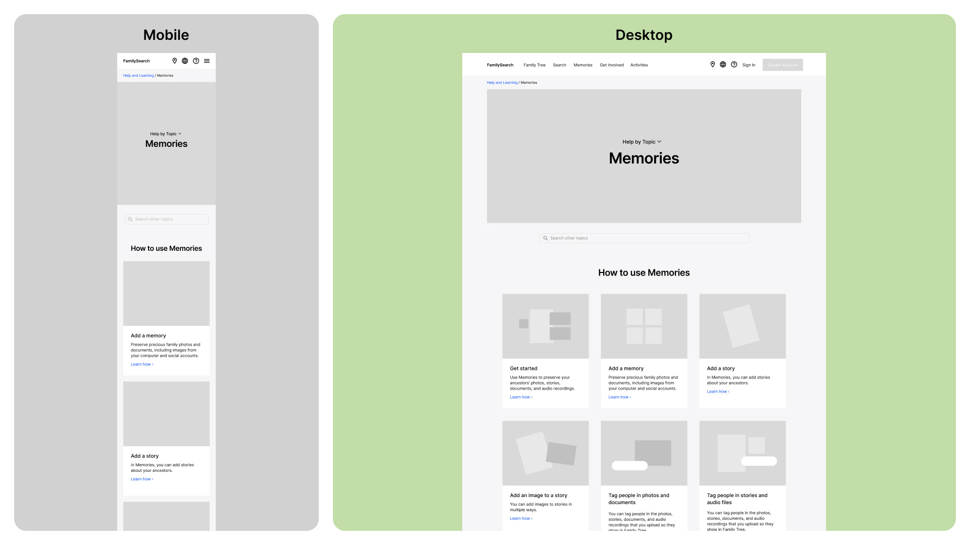Open the help question icon in desktop header
The height and width of the screenshot is (545, 970).
point(734,65)
